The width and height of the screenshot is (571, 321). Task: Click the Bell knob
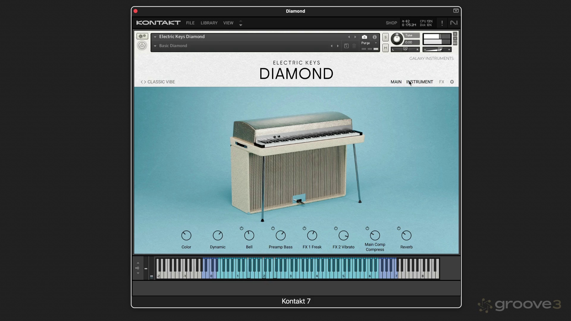(x=249, y=236)
